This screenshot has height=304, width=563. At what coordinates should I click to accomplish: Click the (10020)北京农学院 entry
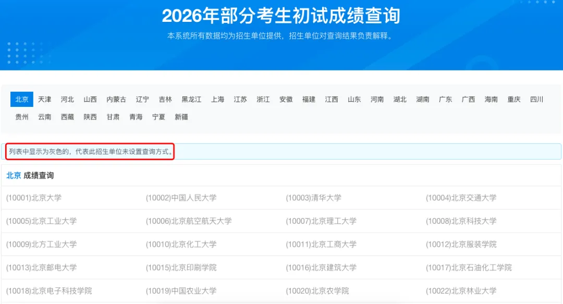coord(317,291)
